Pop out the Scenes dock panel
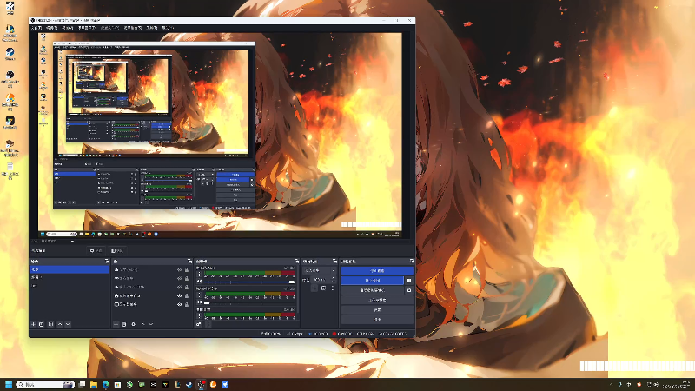The image size is (695, 391). (x=107, y=262)
